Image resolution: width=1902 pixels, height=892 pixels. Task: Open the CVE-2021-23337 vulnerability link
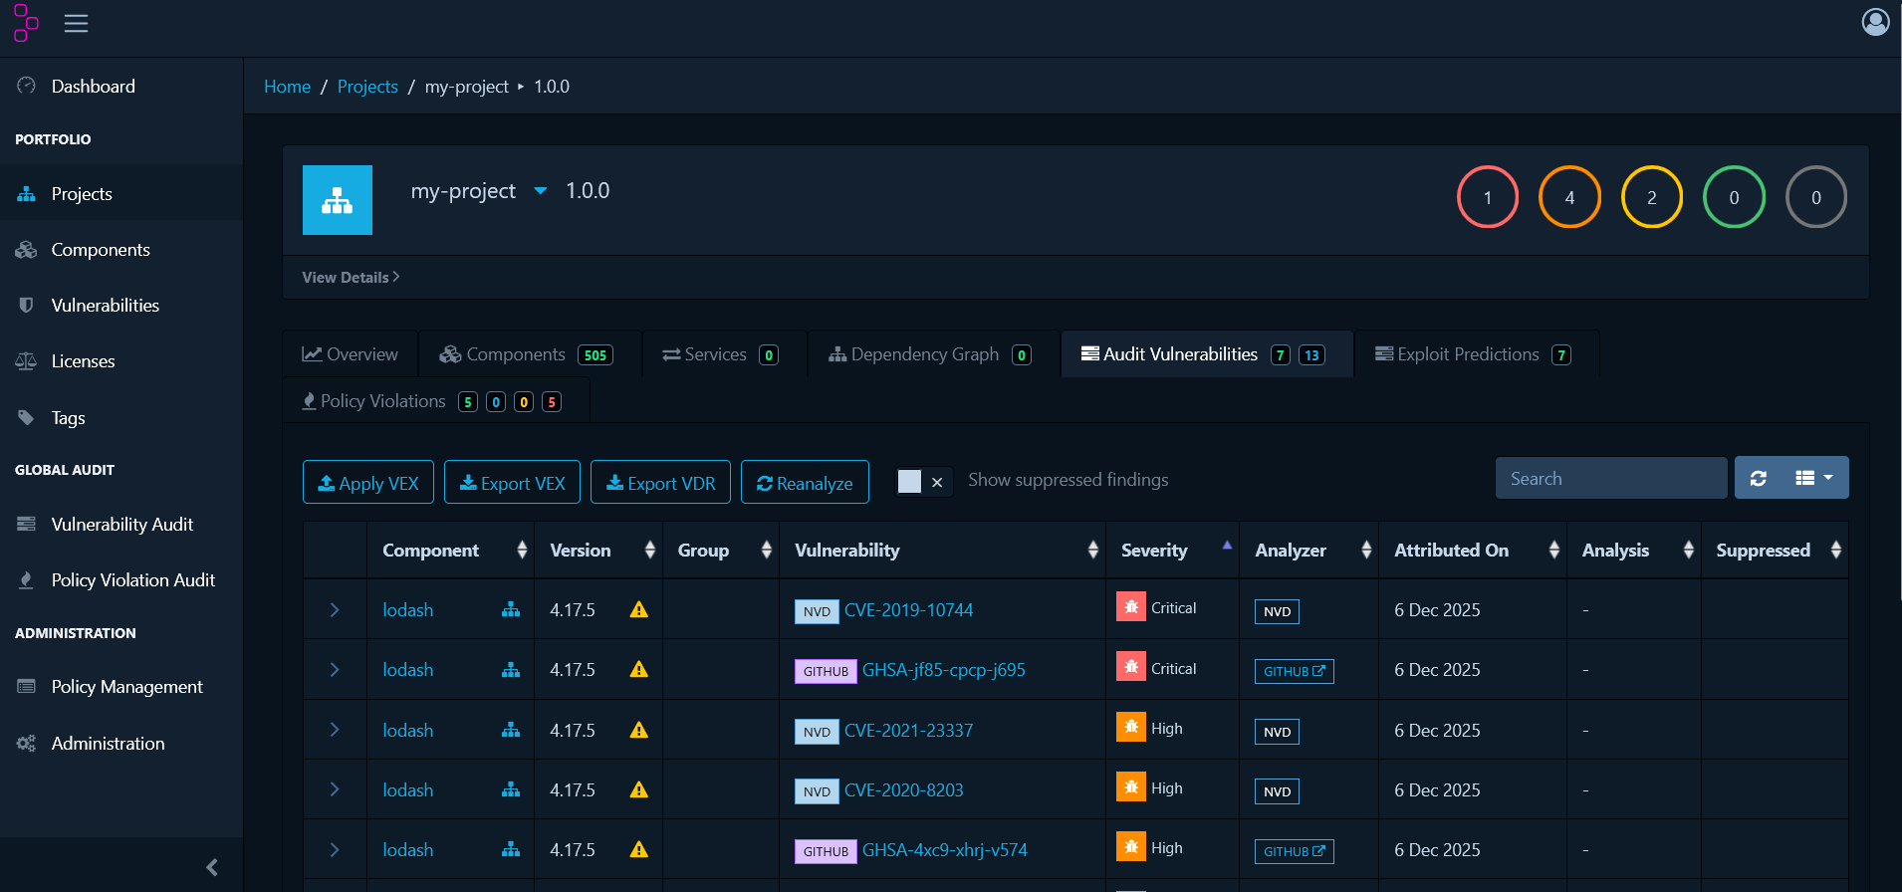coord(908,730)
